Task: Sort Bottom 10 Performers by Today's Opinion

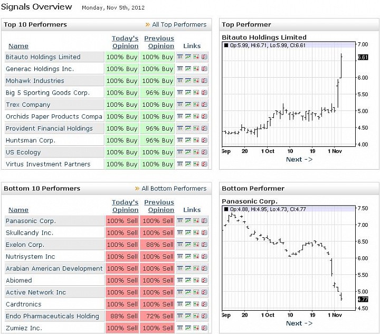Action: [125, 206]
